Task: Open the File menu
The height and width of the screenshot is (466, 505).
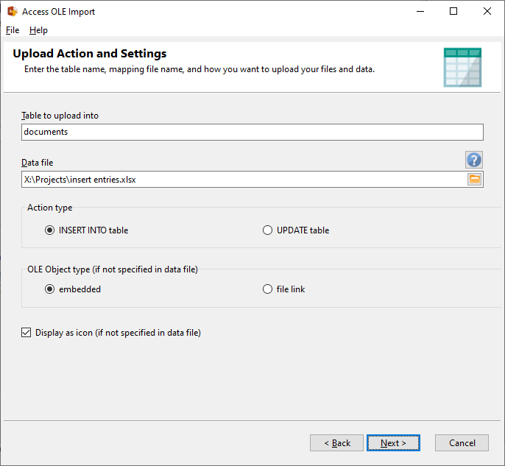Action: 13,30
